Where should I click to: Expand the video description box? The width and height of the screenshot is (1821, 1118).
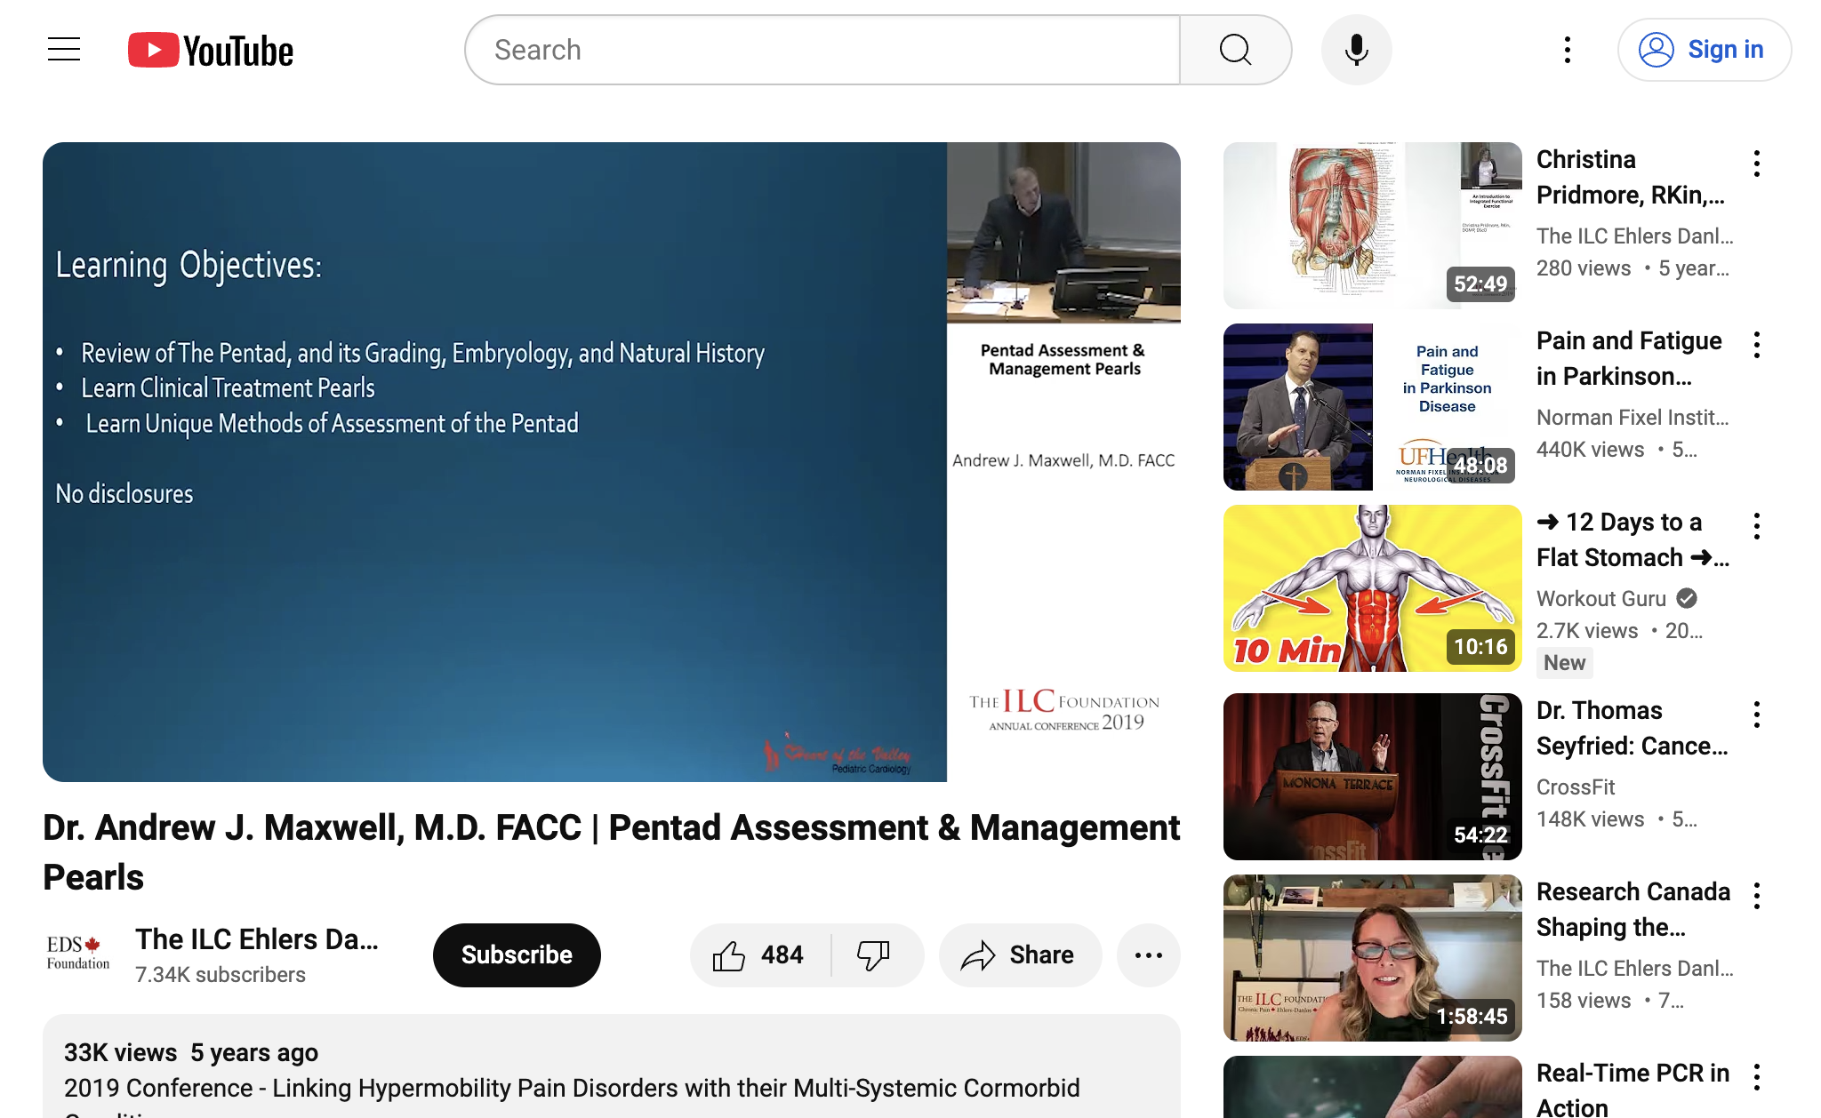click(612, 1066)
